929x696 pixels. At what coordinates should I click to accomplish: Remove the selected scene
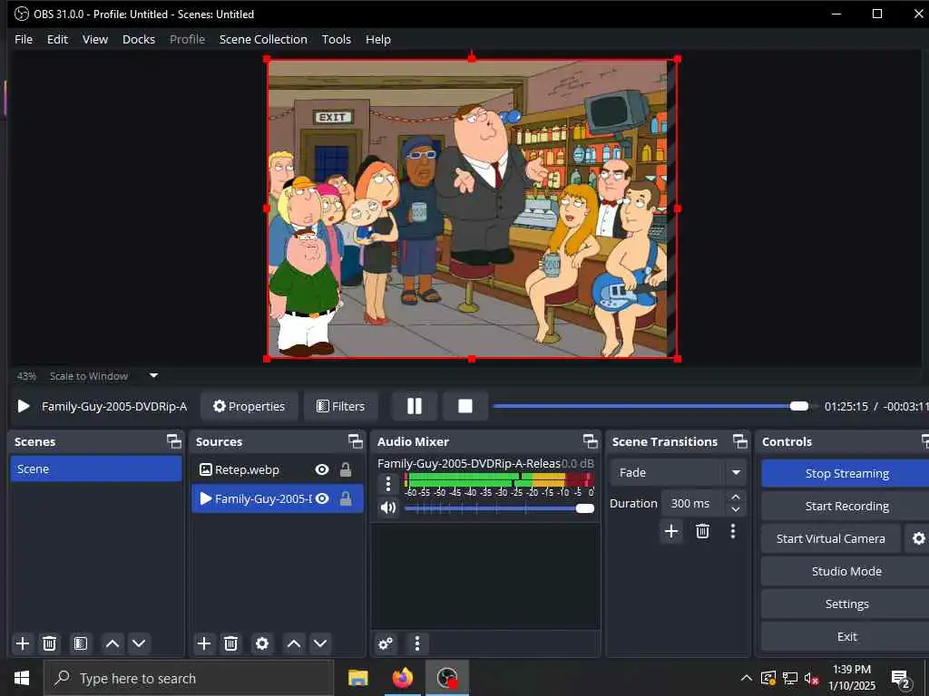coord(50,643)
